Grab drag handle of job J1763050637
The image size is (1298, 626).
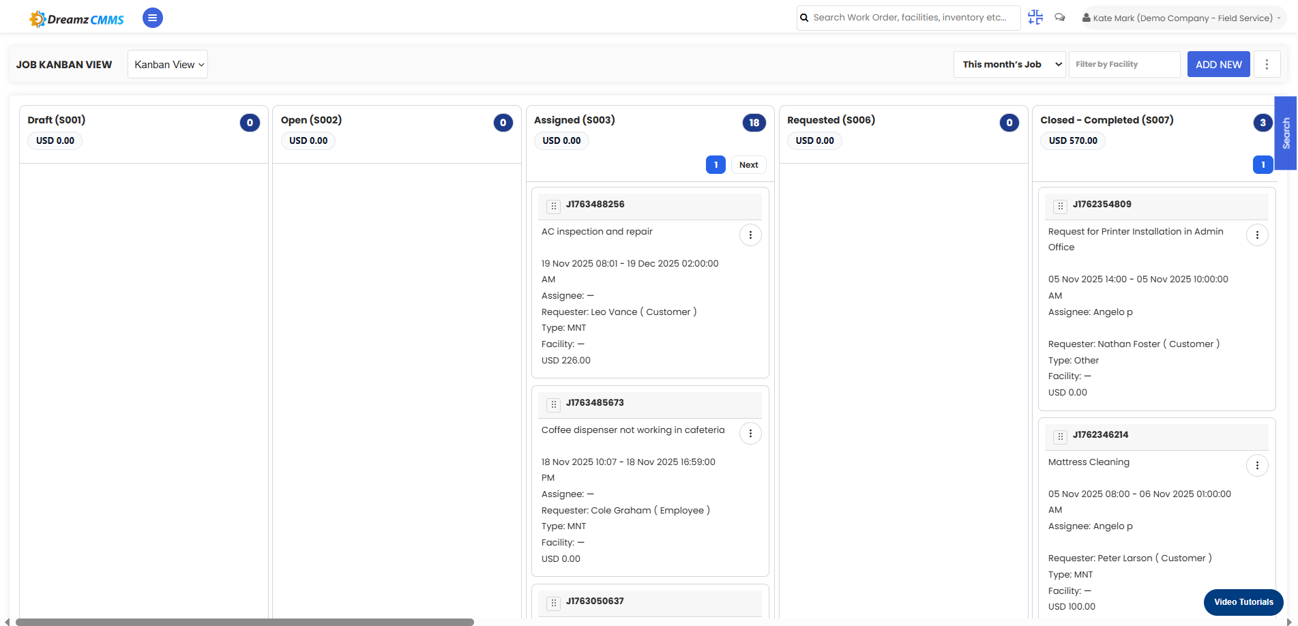(553, 603)
